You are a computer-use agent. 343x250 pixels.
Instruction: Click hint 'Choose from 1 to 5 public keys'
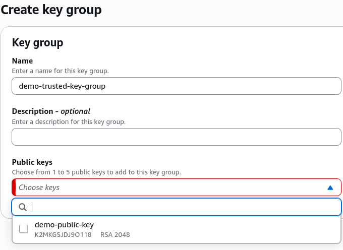pos(96,172)
